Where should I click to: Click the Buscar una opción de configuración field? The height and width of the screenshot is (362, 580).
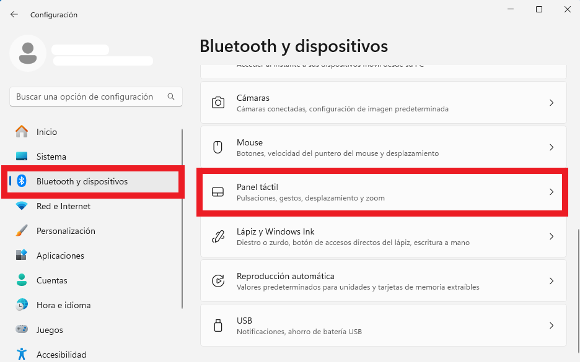pyautogui.click(x=96, y=97)
